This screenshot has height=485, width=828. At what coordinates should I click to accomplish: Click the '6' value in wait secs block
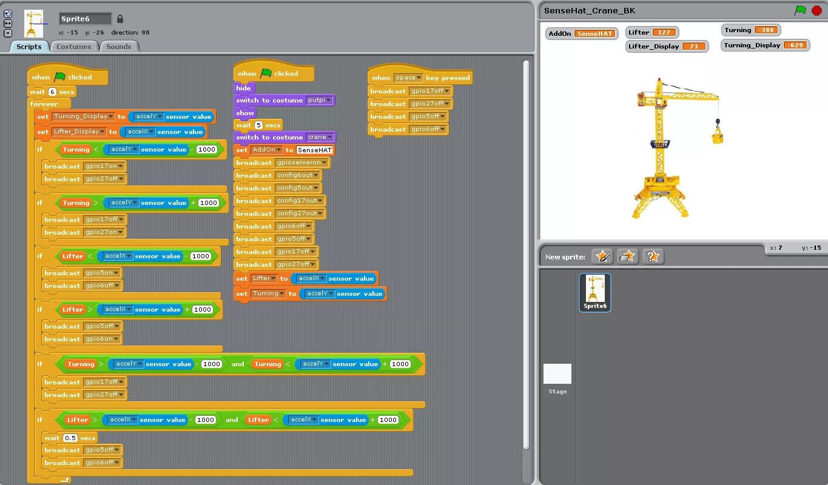52,92
